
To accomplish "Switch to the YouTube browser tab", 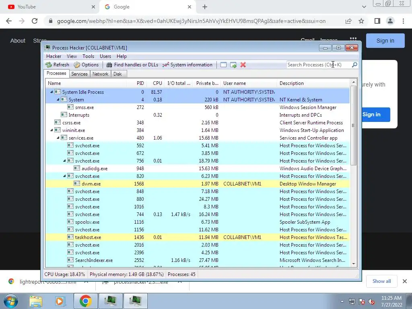I will [50, 7].
